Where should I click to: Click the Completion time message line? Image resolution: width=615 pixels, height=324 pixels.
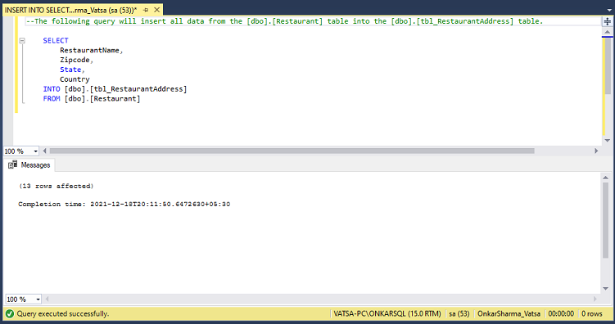(124, 204)
